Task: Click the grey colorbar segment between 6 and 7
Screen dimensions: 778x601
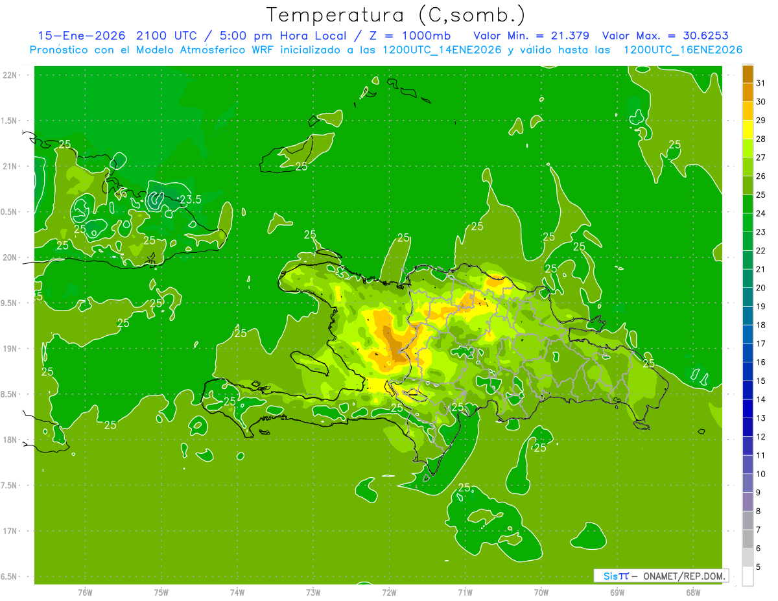Action: pos(748,539)
